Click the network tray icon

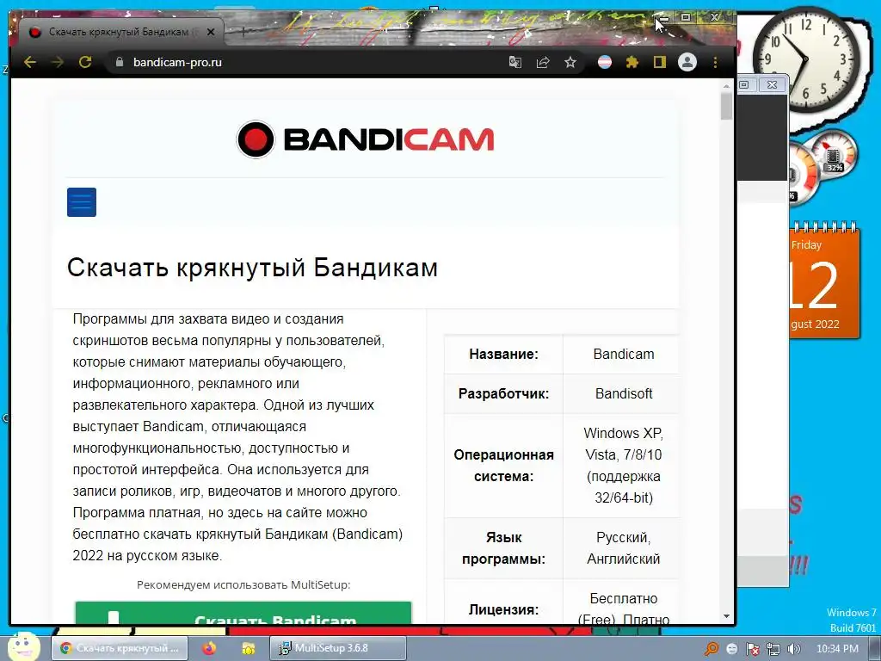[x=773, y=649]
